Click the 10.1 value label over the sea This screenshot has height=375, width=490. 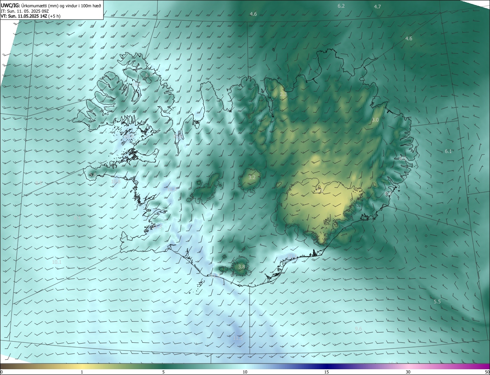pyautogui.click(x=57, y=262)
